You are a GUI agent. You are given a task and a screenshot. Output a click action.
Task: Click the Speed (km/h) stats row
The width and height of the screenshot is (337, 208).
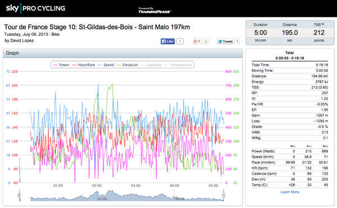tap(290, 157)
